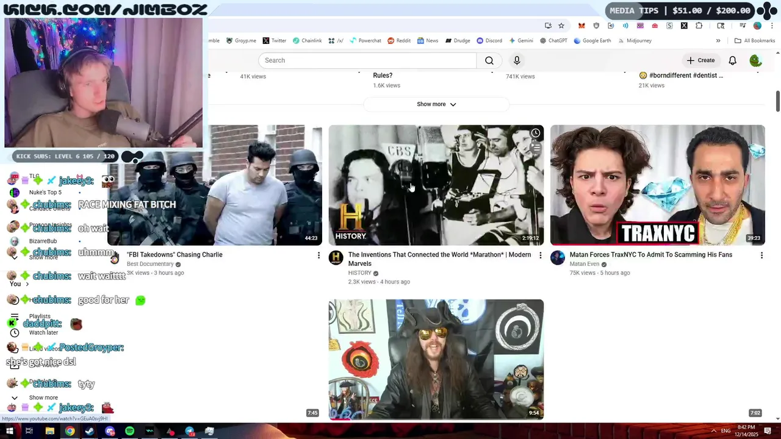
Task: Open Chrome media controls icon
Action: 743,26
